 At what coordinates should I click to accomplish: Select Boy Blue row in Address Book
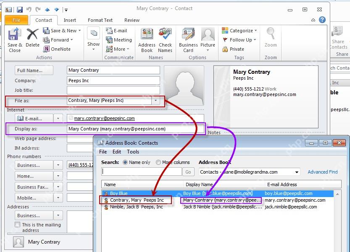(218, 193)
